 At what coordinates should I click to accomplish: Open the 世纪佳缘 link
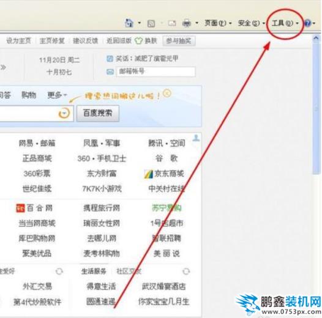(x=37, y=188)
